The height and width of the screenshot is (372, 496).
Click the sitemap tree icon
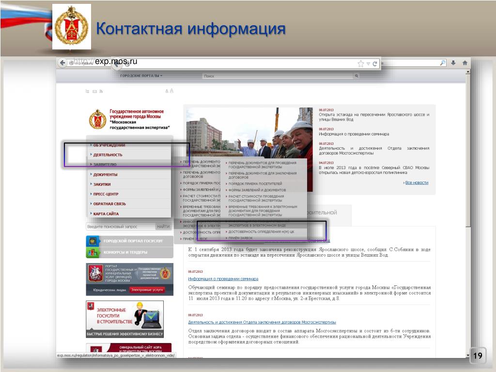(87, 92)
